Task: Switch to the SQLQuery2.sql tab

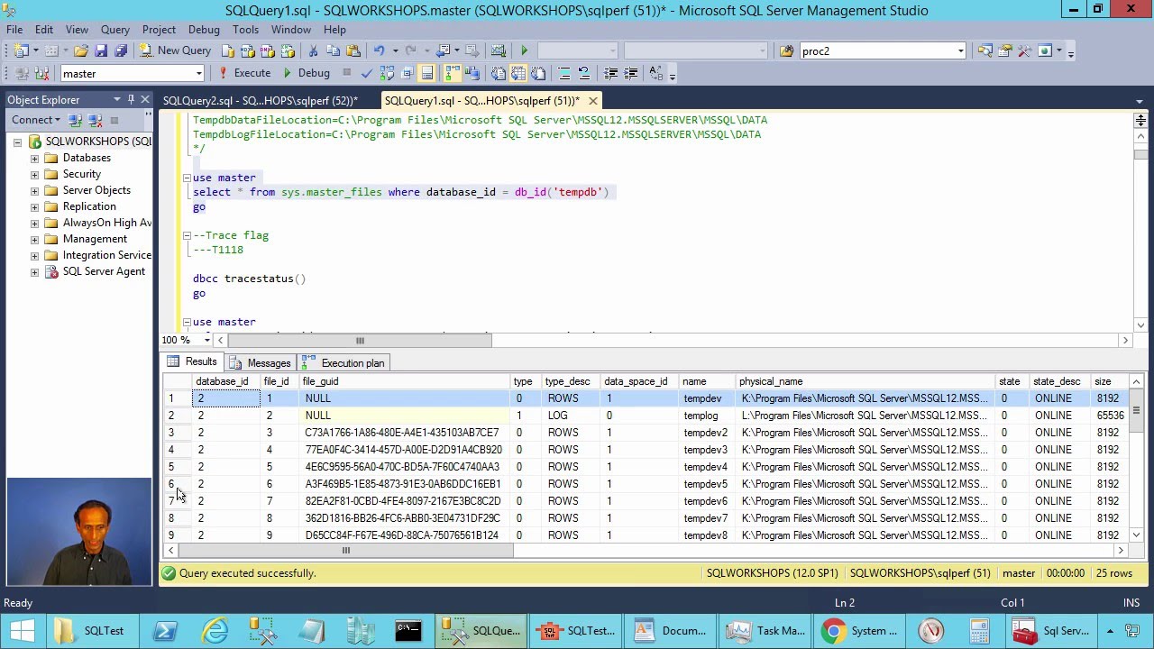Action: point(261,100)
